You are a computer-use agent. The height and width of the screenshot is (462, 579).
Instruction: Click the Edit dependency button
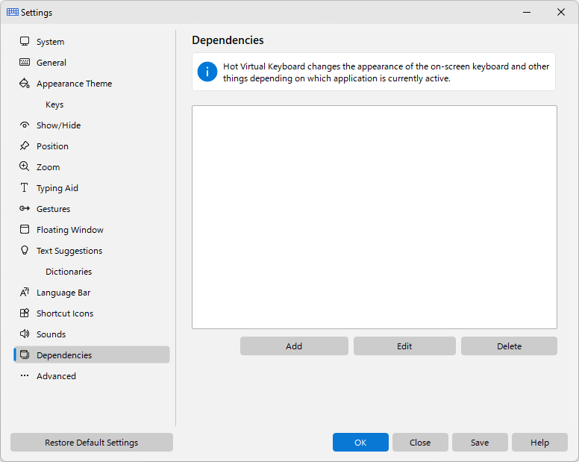pyautogui.click(x=404, y=346)
